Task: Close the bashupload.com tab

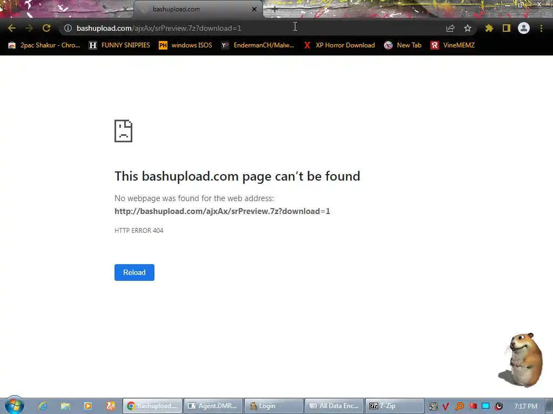Action: [254, 10]
